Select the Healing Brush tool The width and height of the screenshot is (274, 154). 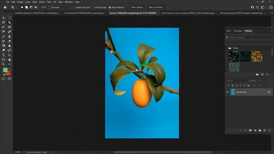tap(9, 32)
